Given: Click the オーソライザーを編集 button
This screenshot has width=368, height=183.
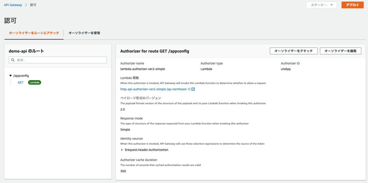Looking at the screenshot, I should (x=340, y=51).
